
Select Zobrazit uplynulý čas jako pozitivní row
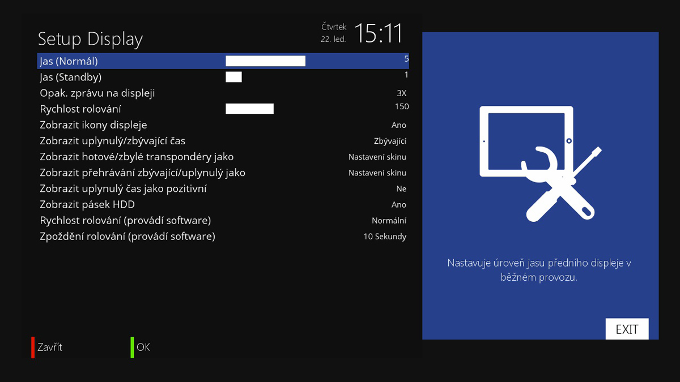223,188
